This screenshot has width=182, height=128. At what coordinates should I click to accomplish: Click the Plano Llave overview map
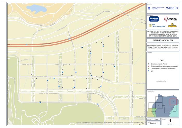[x=162, y=105]
